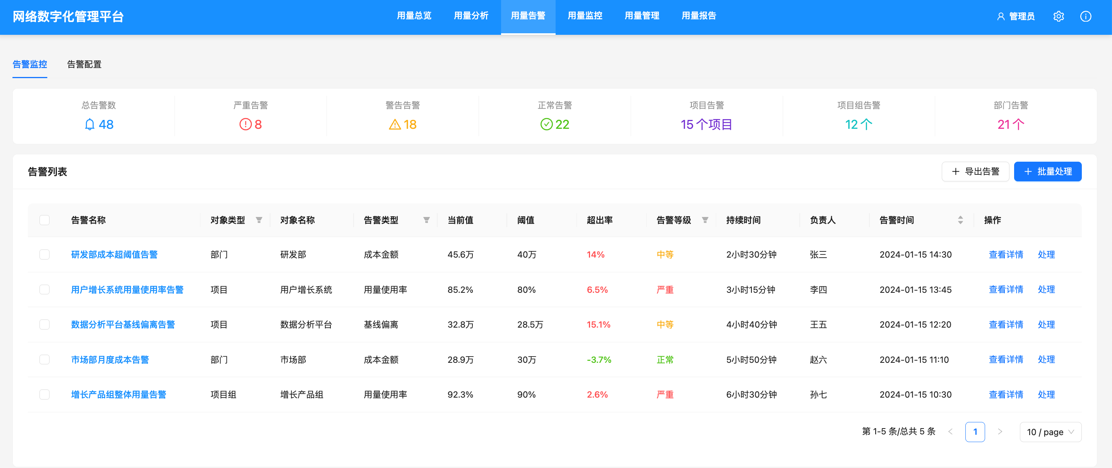Click the info circle icon

coord(1086,16)
